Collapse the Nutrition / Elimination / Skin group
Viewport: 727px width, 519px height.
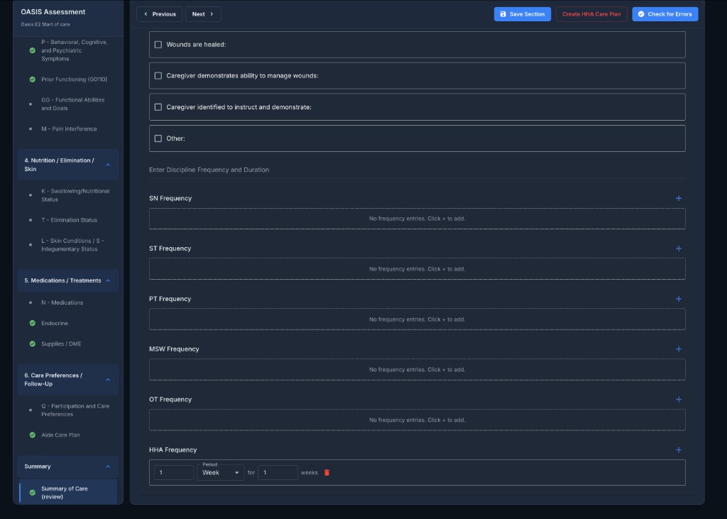[108, 165]
